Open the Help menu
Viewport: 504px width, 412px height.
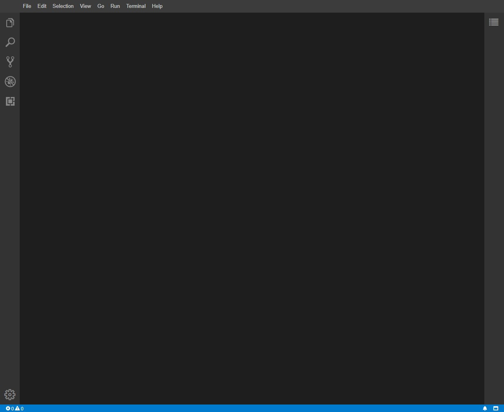157,6
